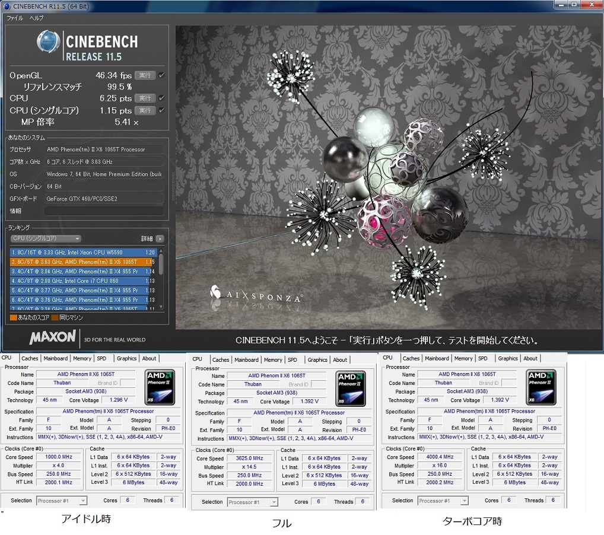Open About tab in the アイドル時 CPU-Z panel
Image resolution: width=604 pixels, height=535 pixels.
(149, 358)
